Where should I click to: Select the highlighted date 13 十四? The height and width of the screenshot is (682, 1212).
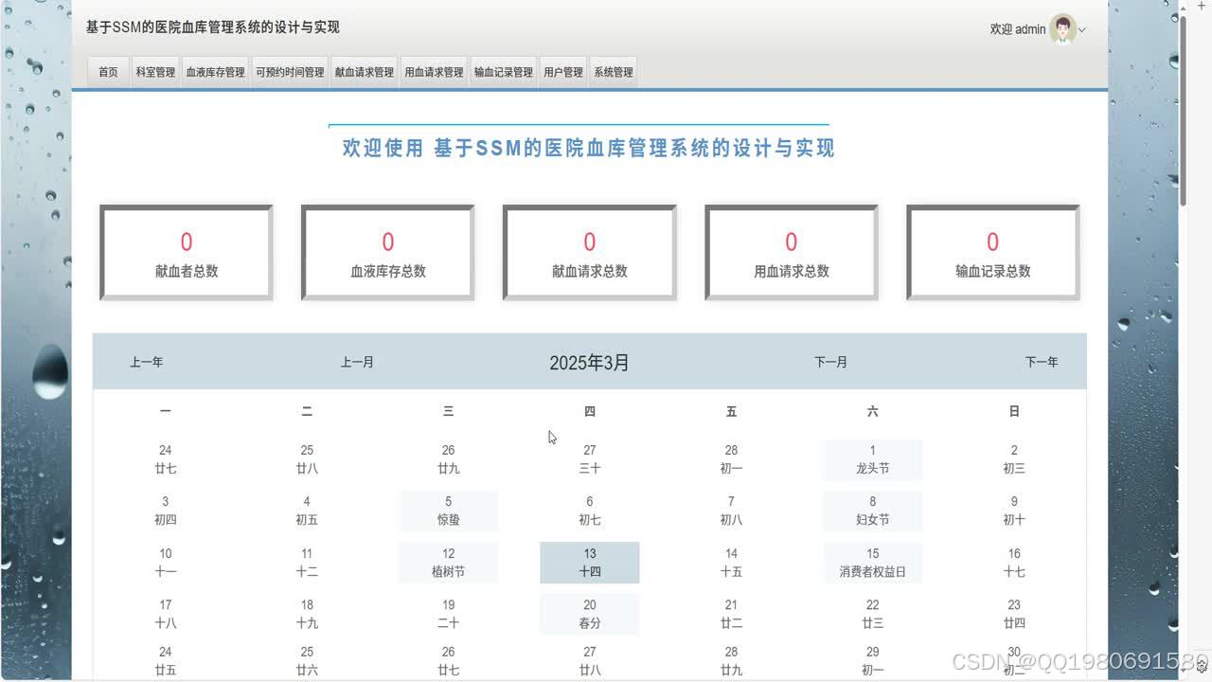pos(589,562)
